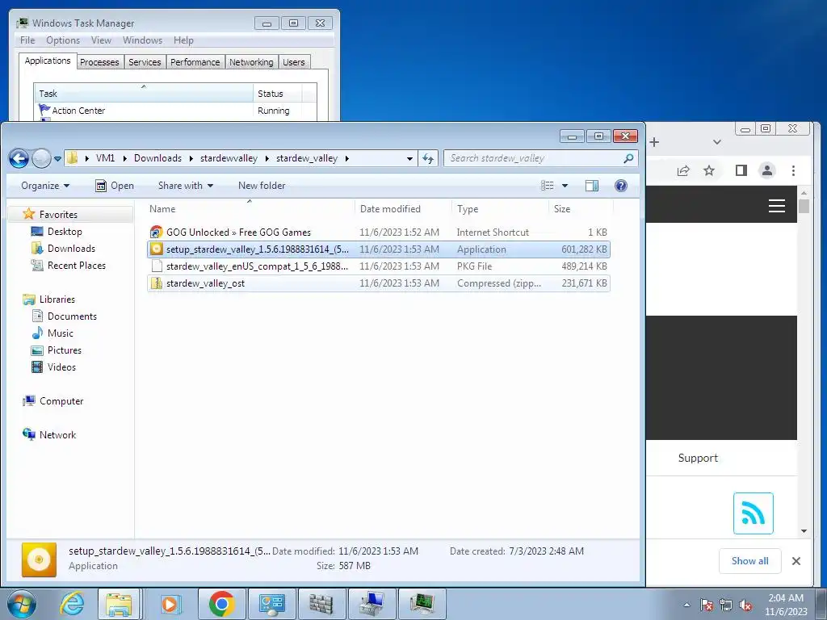The image size is (827, 620).
Task: Switch to Task Manager Processes tab
Action: (99, 62)
